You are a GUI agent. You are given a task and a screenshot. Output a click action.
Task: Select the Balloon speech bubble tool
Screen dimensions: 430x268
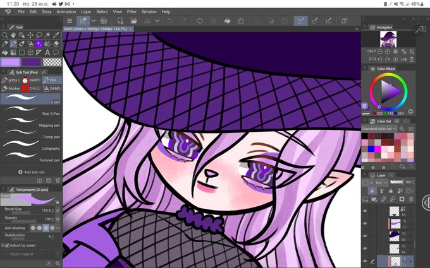(56, 52)
